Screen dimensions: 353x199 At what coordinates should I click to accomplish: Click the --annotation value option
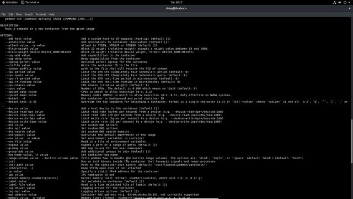tap(20, 42)
